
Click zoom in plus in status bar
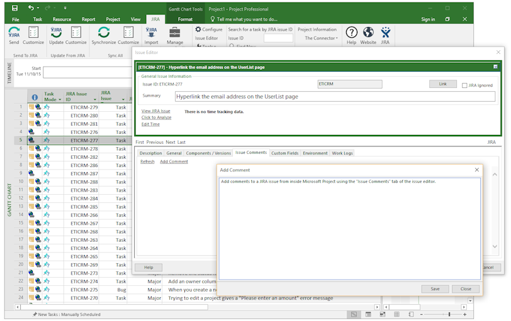(464, 315)
